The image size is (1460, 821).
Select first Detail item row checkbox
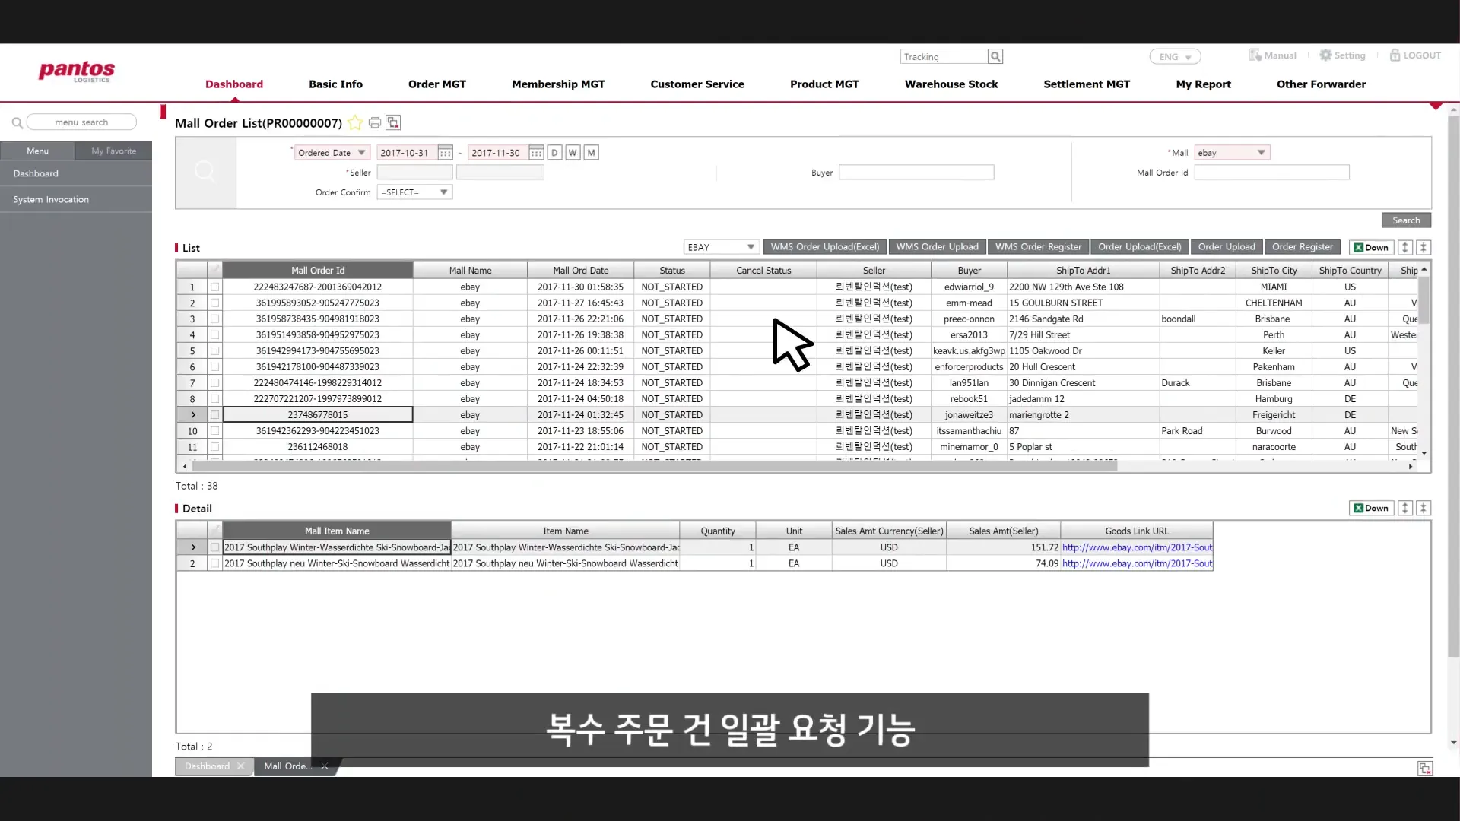pyautogui.click(x=214, y=547)
